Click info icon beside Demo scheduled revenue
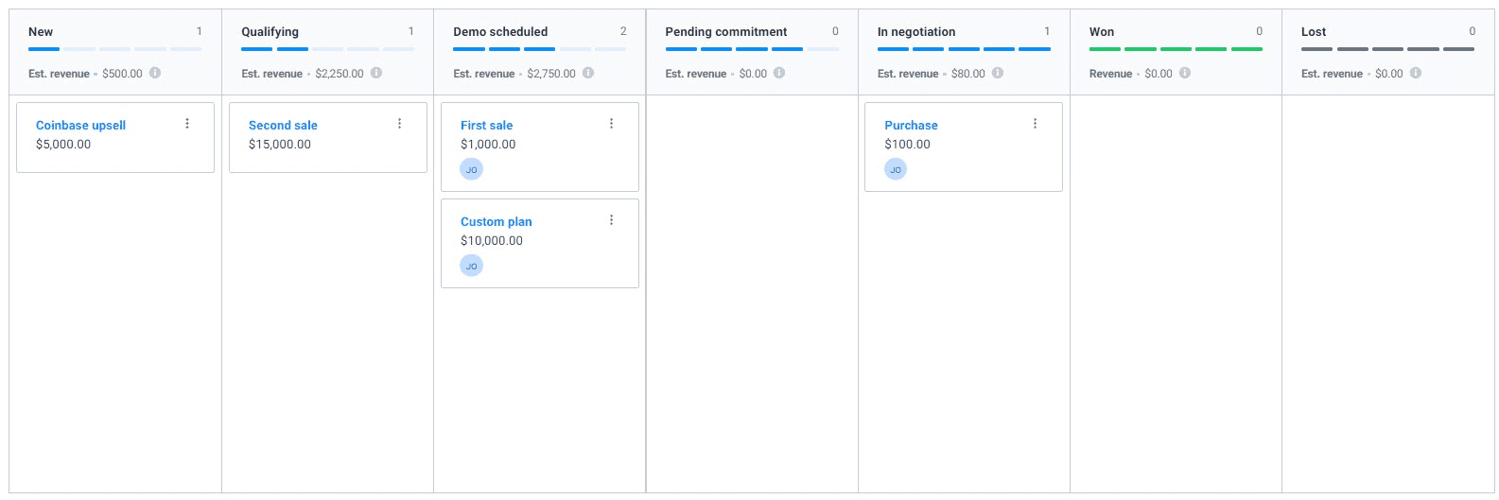Image resolution: width=1499 pixels, height=500 pixels. pos(588,73)
